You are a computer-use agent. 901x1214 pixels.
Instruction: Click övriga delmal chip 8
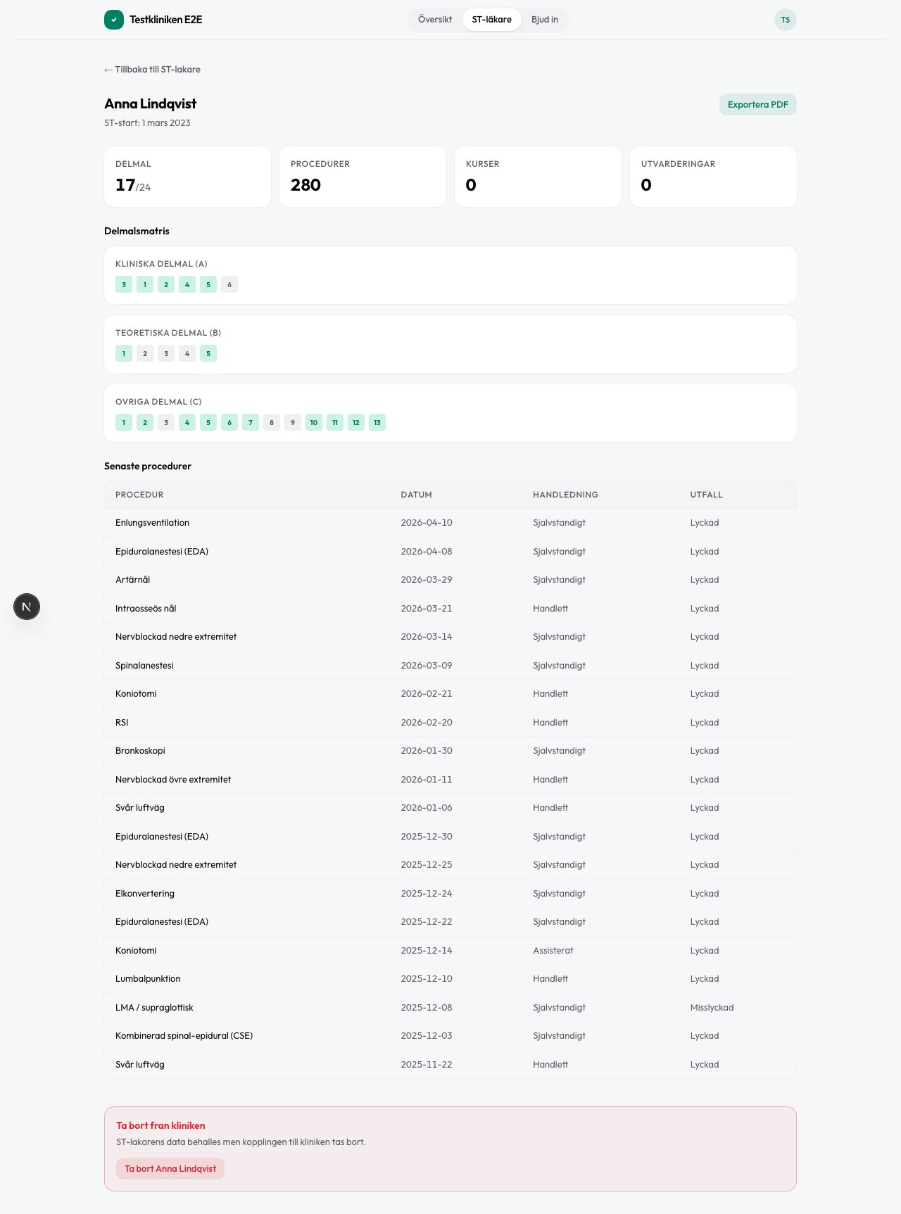(272, 423)
